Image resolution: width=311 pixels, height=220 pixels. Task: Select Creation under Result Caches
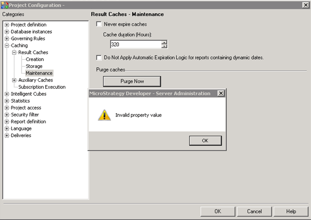tap(35, 60)
